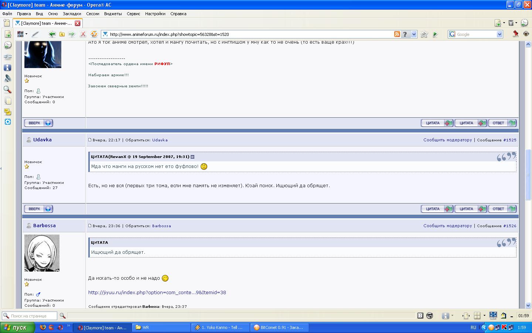Click the clock with green arrow icon
This screenshot has width=532, height=333.
[x=524, y=23]
